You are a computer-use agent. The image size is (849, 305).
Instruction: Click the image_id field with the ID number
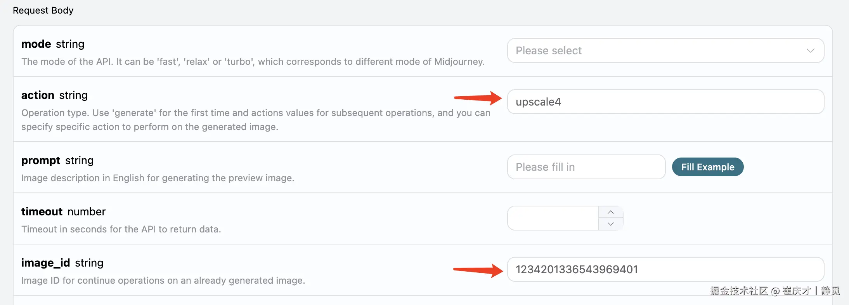[665, 269]
